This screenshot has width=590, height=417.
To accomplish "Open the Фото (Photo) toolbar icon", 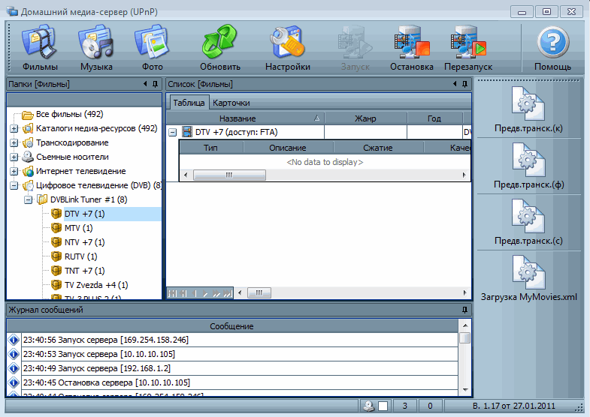I will click(153, 48).
